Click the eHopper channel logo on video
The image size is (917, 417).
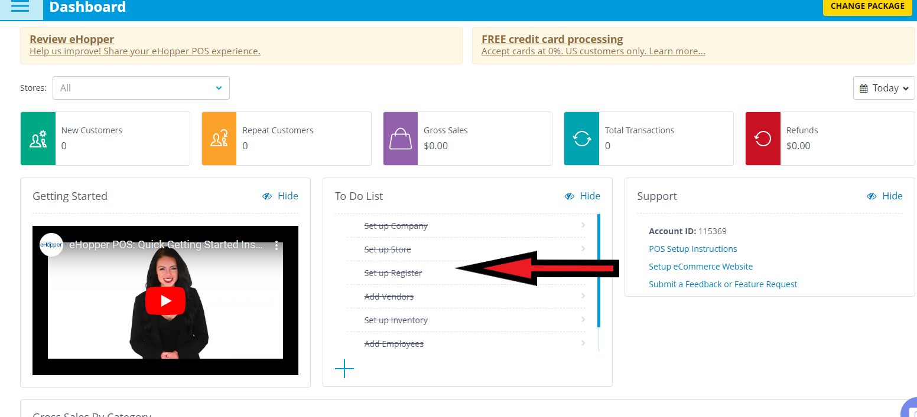51,245
